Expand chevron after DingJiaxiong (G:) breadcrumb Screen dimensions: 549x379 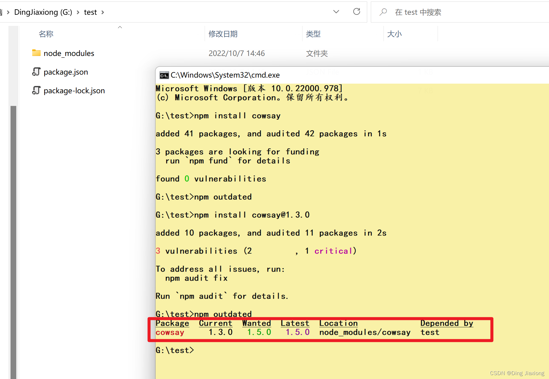(x=78, y=12)
